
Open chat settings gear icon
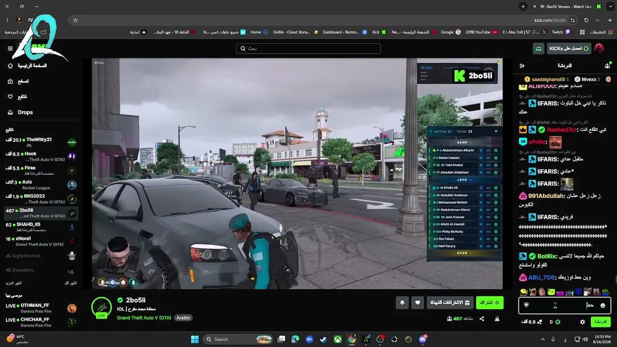[x=582, y=322]
